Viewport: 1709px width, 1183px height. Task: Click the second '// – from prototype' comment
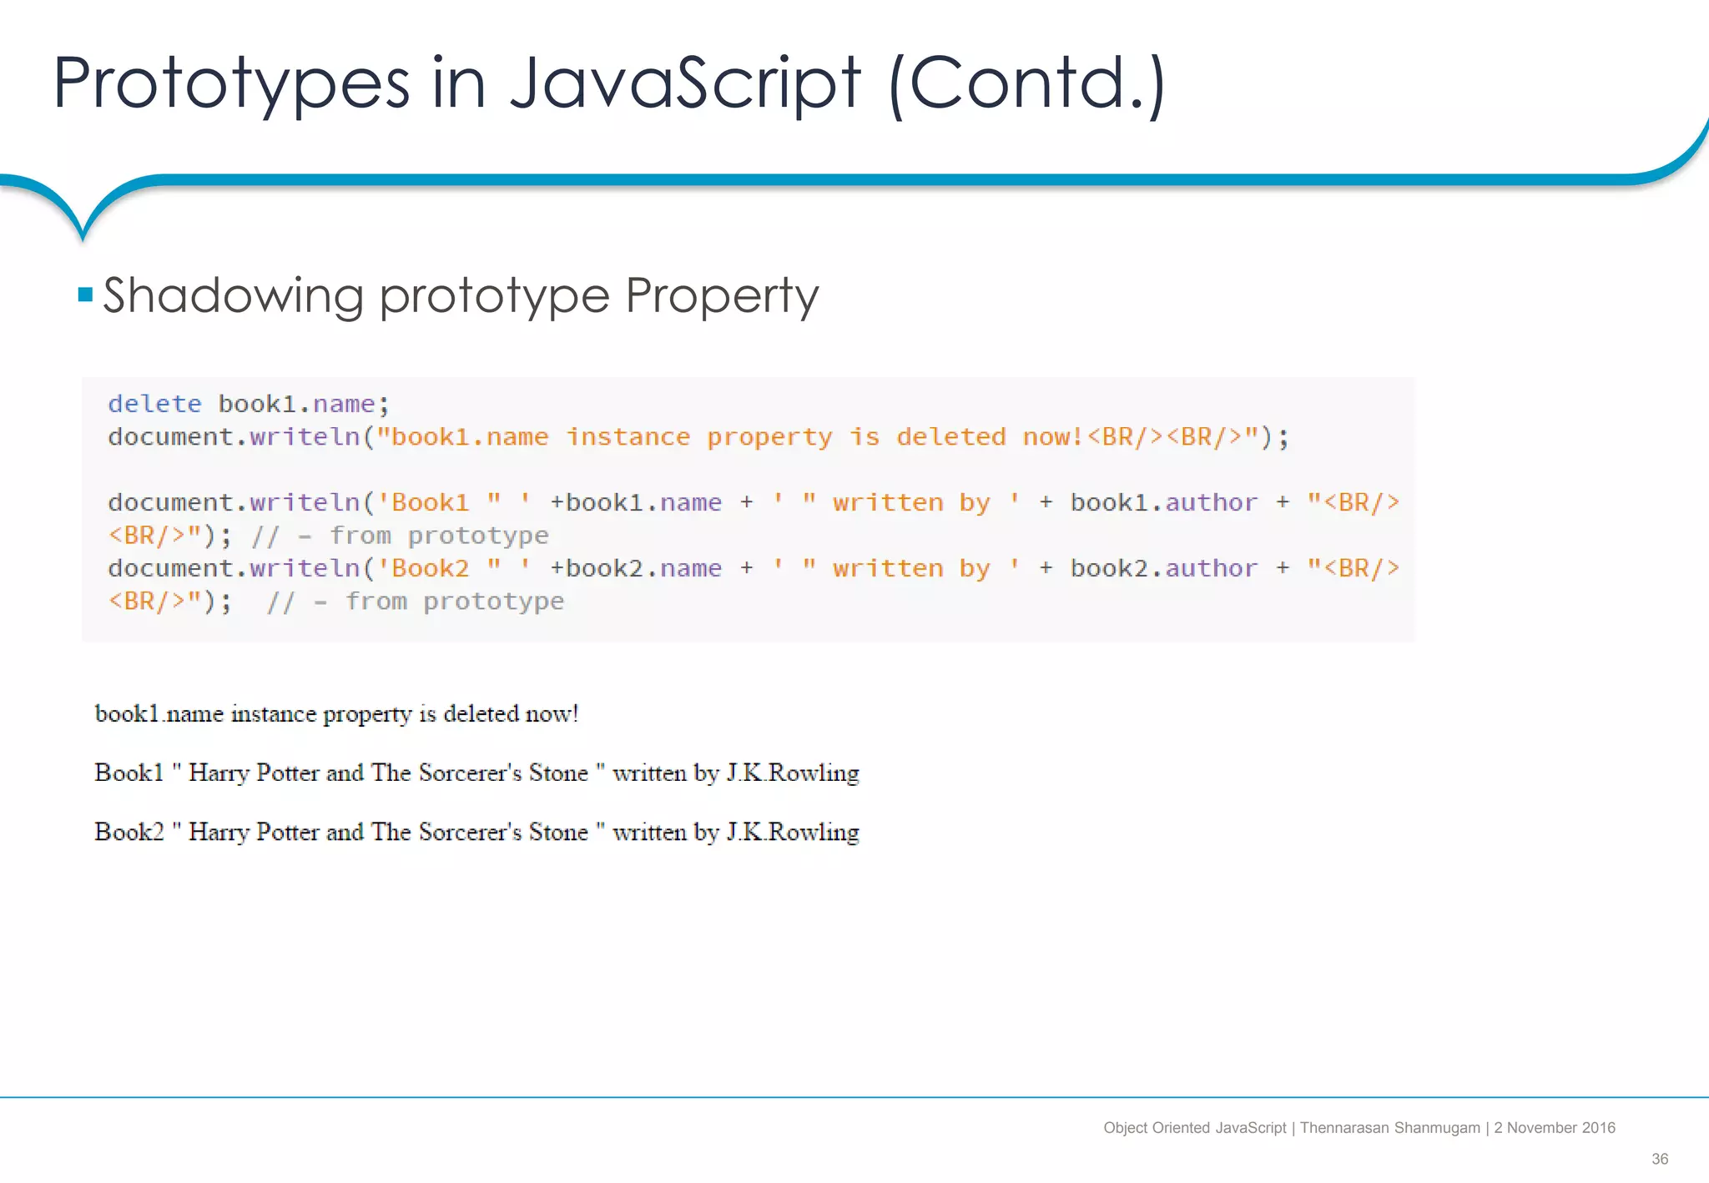(416, 602)
